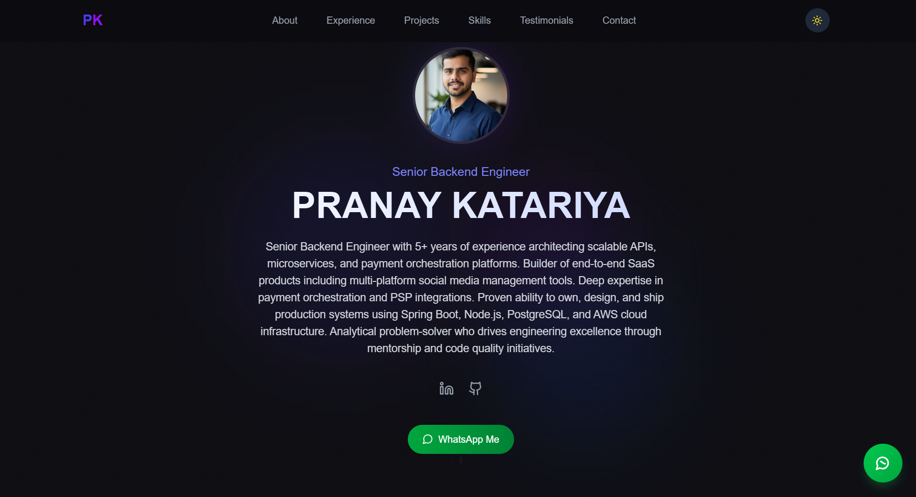Jump to the Skills section
The height and width of the screenshot is (497, 916).
point(480,20)
